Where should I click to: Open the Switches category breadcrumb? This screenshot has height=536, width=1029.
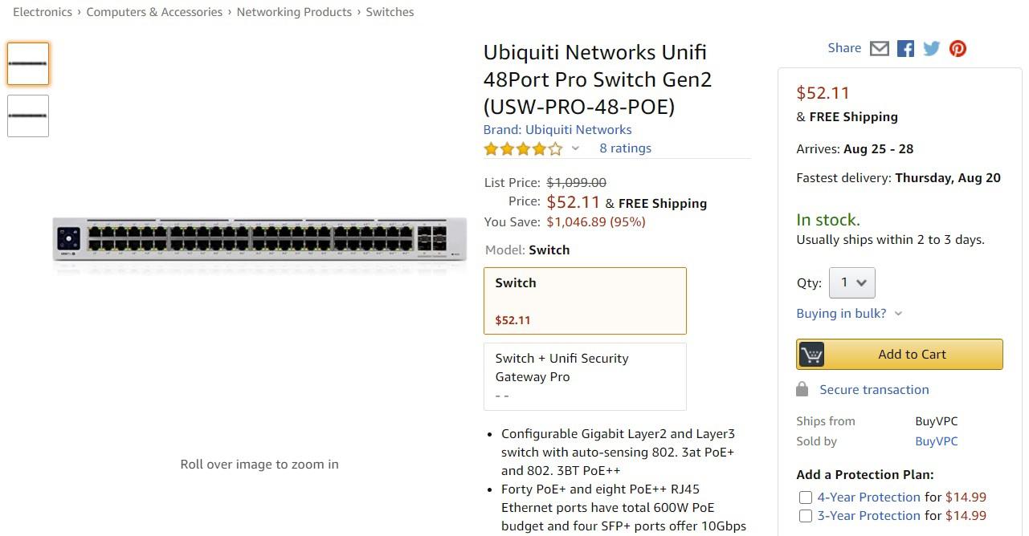coord(390,11)
